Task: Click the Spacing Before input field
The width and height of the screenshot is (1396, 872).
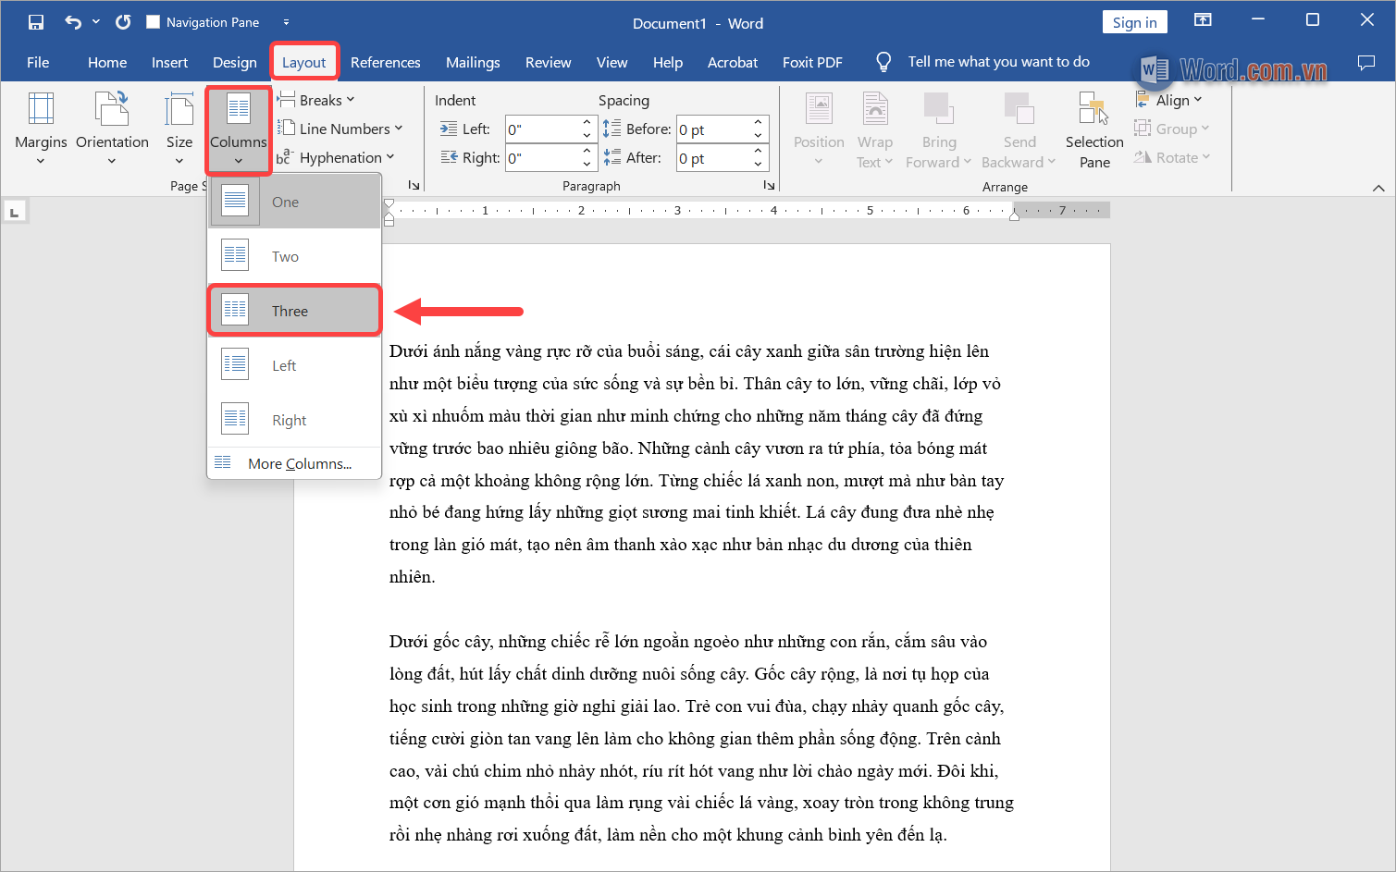Action: [712, 129]
